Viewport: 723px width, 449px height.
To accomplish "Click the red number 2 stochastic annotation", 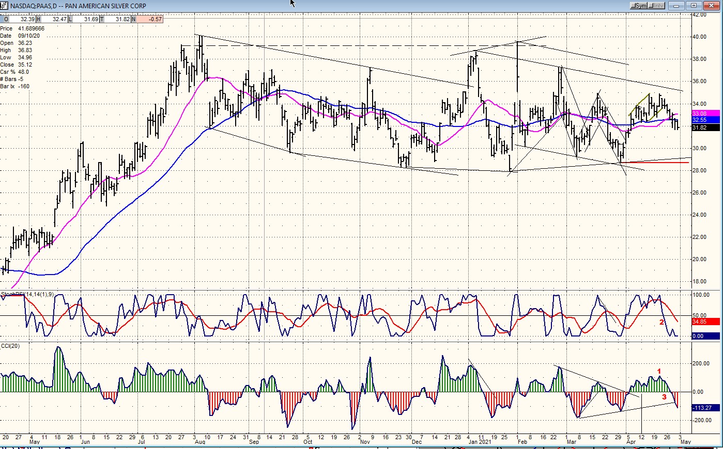I will [662, 323].
